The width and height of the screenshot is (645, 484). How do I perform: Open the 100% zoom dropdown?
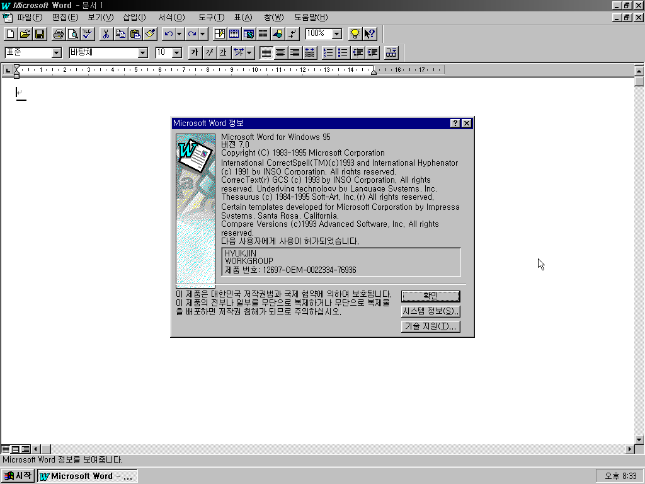[337, 34]
